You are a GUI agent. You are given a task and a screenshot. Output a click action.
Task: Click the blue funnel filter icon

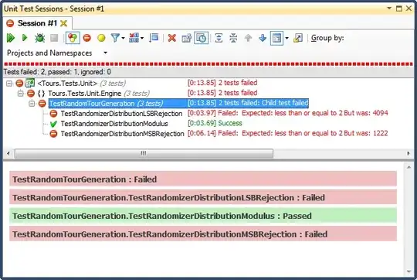115,38
